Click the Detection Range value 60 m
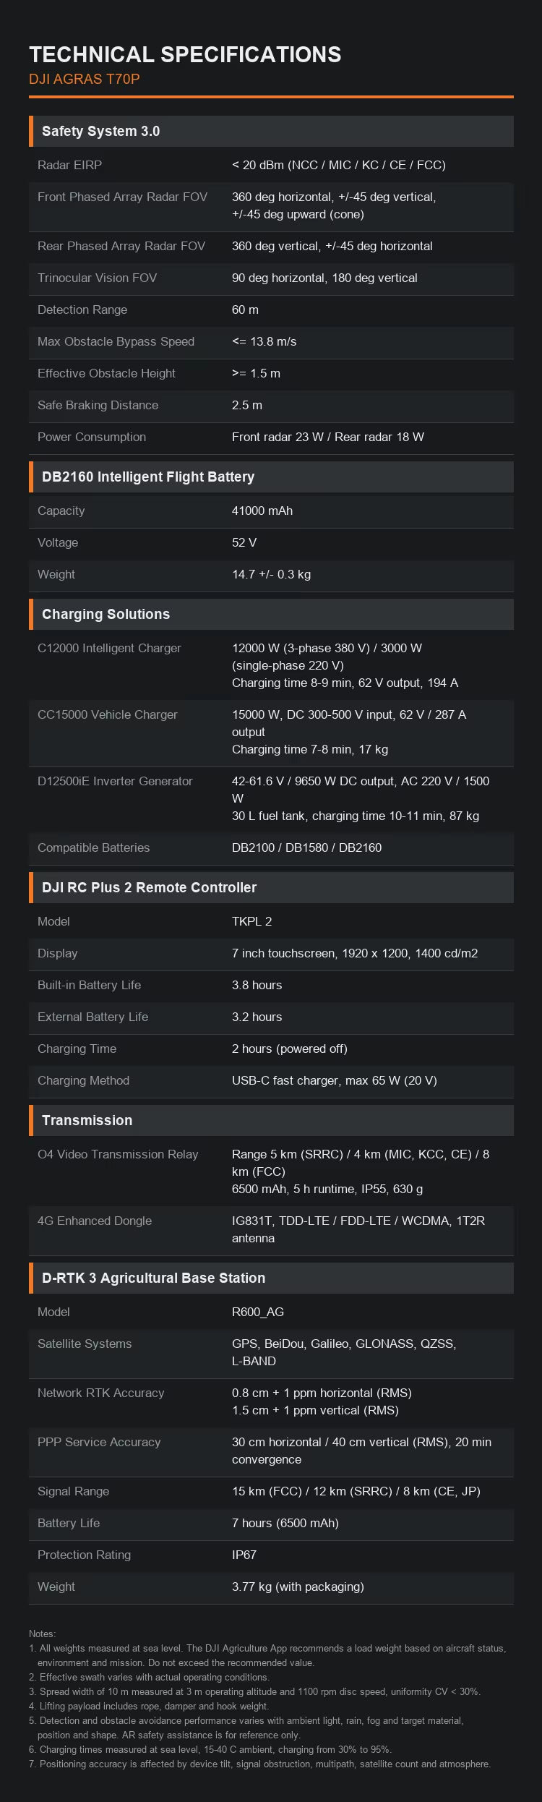 [245, 309]
